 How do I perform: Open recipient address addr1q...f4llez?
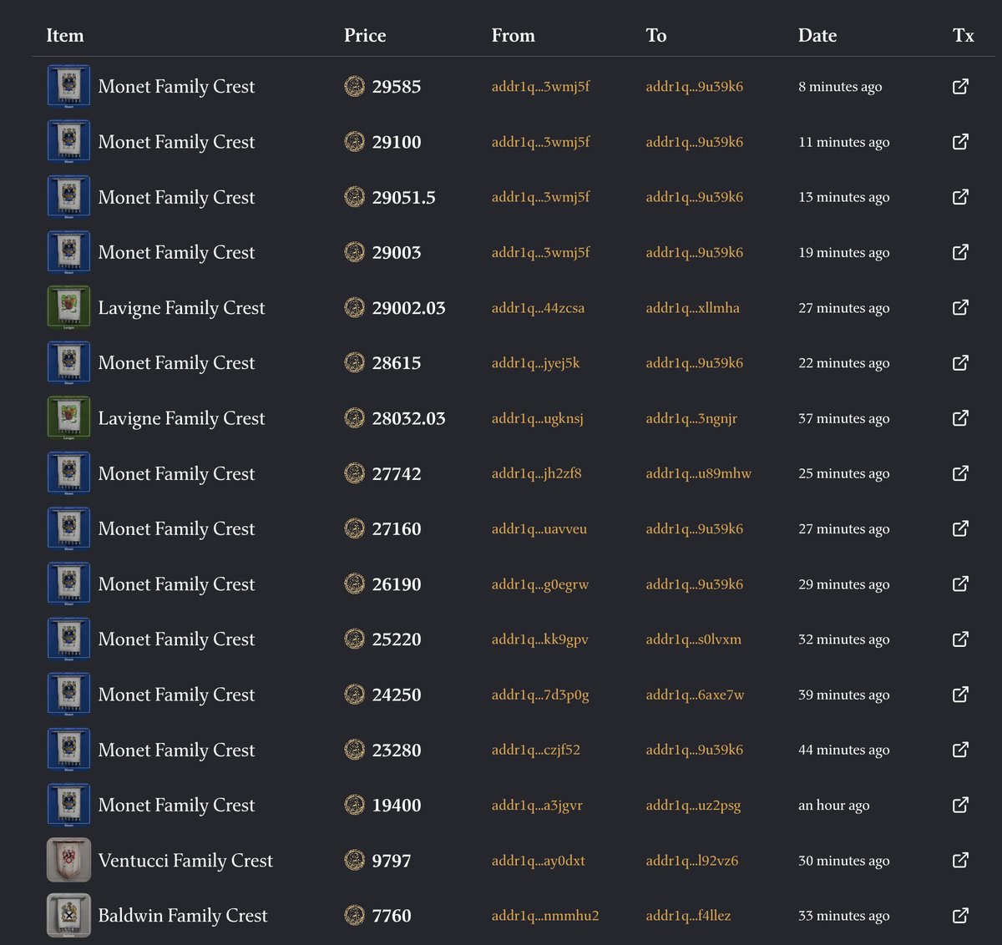click(688, 916)
